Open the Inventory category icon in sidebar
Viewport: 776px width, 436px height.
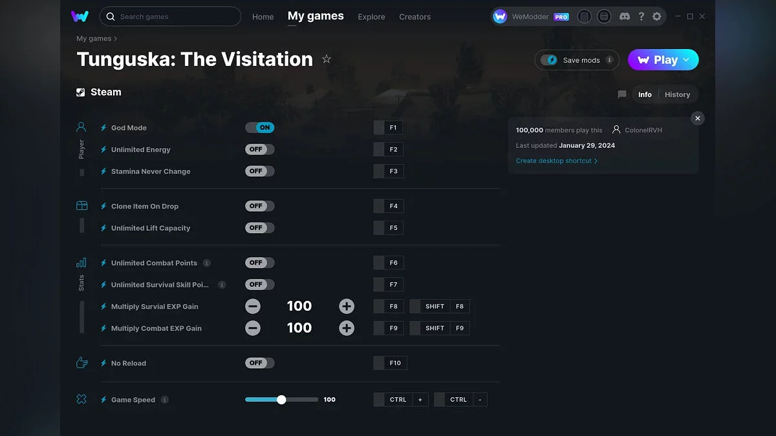pos(81,205)
